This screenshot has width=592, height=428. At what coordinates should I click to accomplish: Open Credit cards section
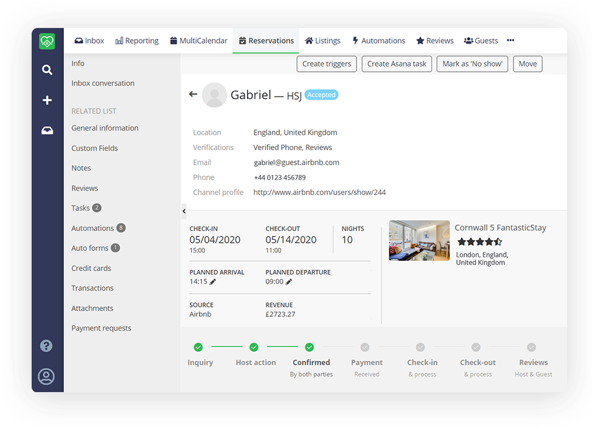click(x=91, y=268)
